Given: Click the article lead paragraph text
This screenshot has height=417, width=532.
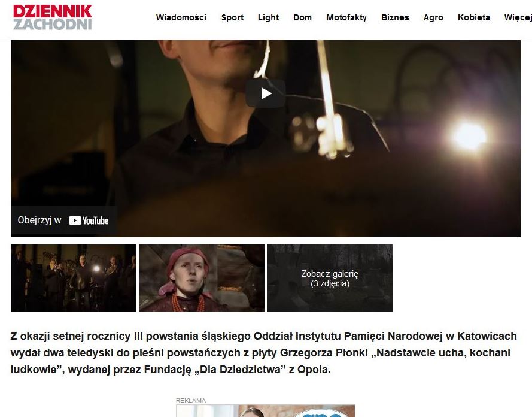Looking at the screenshot, I should pyautogui.click(x=264, y=352).
